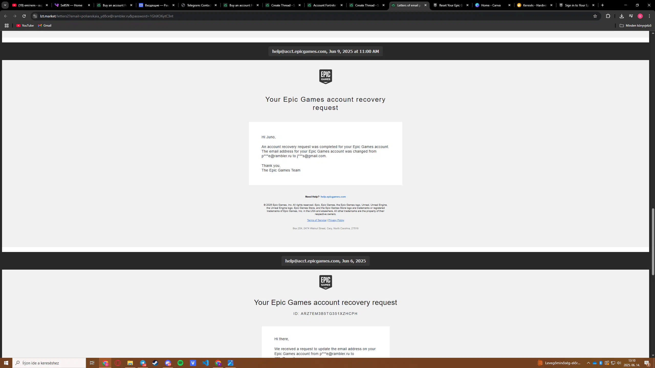Focus the taskbar search box
655x368 pixels.
[49, 363]
